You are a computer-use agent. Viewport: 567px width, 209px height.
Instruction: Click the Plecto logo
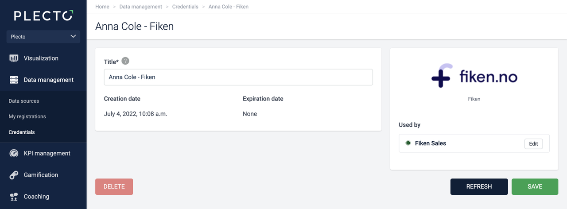pos(43,16)
